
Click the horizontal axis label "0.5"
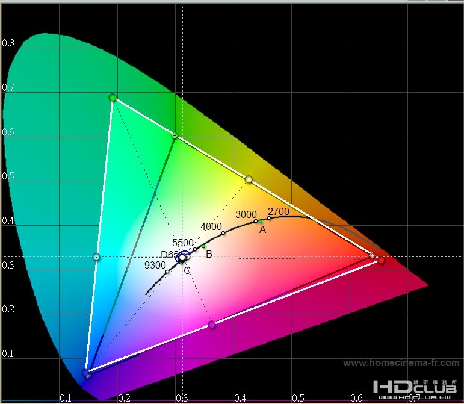pos(299,398)
